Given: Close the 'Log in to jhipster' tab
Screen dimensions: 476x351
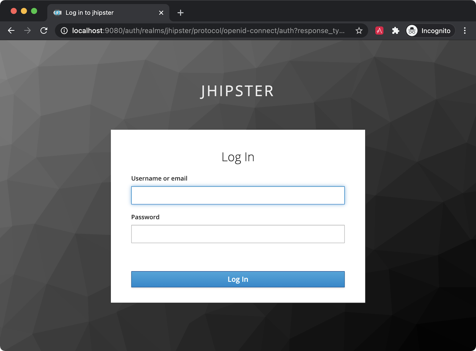Looking at the screenshot, I should click(x=161, y=13).
